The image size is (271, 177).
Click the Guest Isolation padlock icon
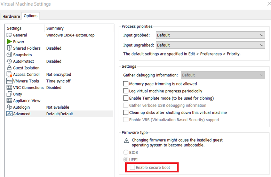(x=9, y=68)
